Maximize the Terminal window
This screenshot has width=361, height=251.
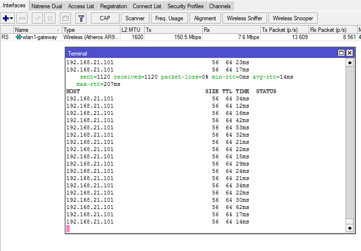[x=342, y=53]
